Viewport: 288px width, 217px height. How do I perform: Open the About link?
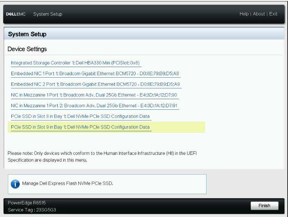259,14
